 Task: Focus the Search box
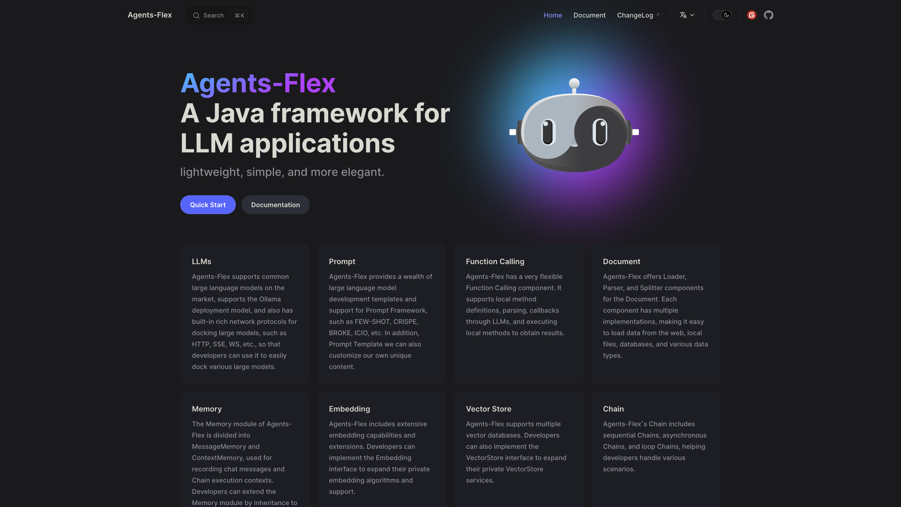tap(213, 15)
